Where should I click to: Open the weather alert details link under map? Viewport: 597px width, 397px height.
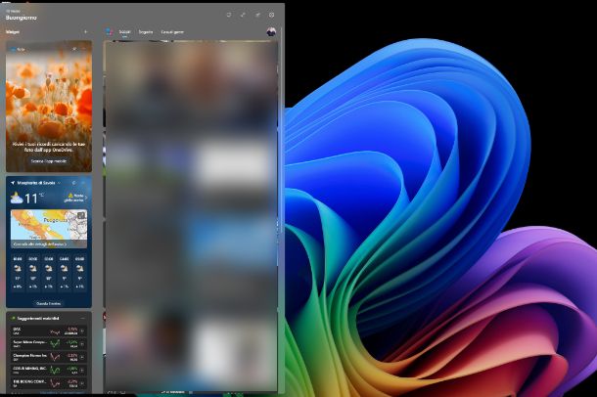point(39,244)
